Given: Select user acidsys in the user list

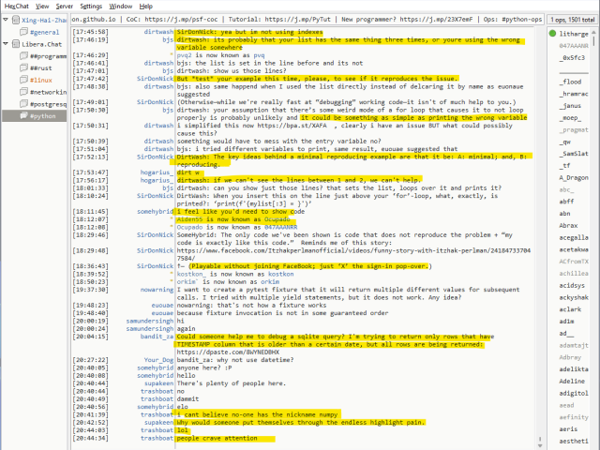Looking at the screenshot, I should tap(572, 285).
